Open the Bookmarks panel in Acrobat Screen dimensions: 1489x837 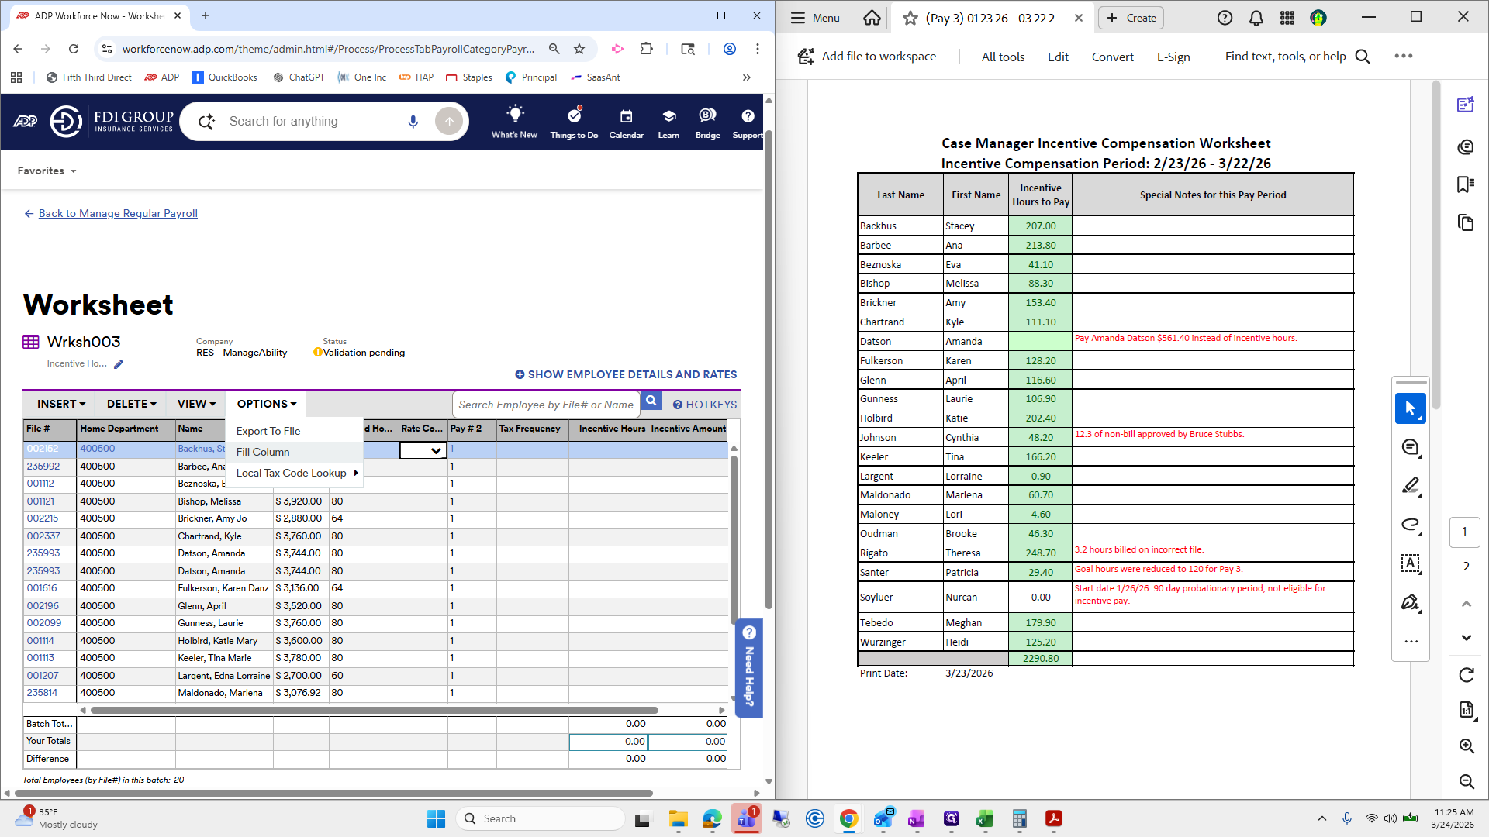coord(1466,184)
